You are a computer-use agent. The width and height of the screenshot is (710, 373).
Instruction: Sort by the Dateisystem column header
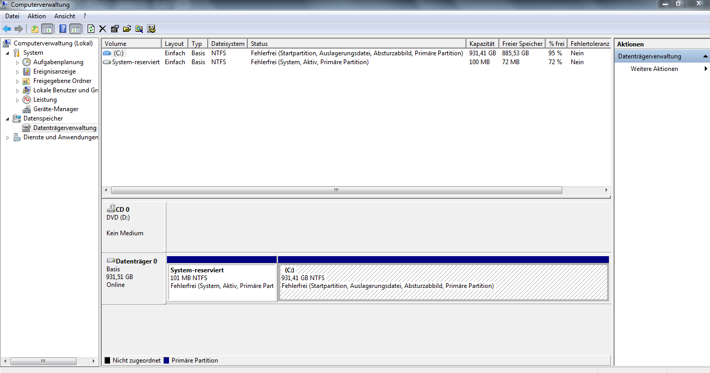coord(227,44)
